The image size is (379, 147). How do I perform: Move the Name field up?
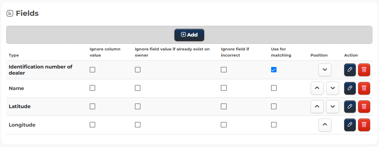tap(317, 88)
